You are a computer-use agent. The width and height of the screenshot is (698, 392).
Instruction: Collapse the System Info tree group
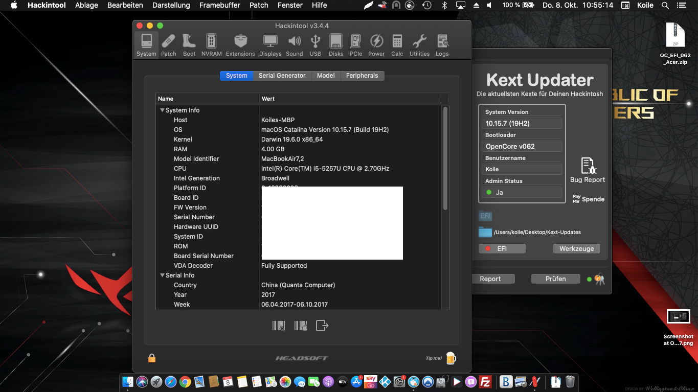click(162, 110)
